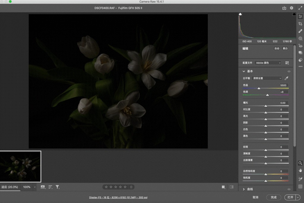Open the 配置文件 Adobe 颜色 dropdown

click(267, 63)
